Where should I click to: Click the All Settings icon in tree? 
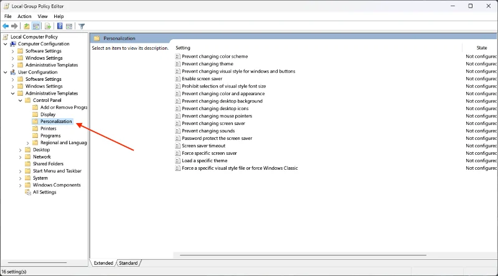tap(28, 192)
